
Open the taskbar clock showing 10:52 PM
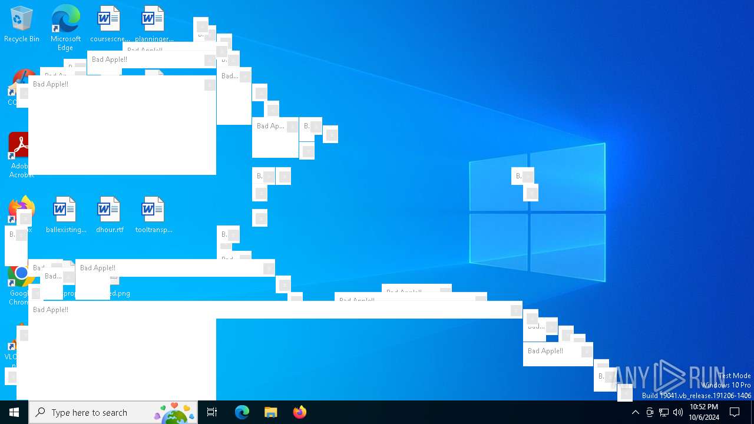(x=704, y=412)
